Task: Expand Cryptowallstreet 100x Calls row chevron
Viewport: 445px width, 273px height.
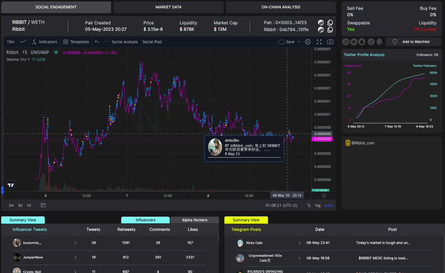Action: [300, 258]
